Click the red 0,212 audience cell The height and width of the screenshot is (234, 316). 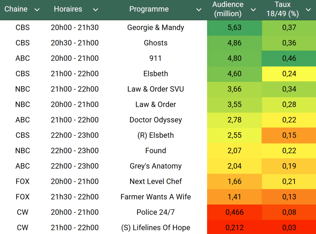click(x=234, y=228)
